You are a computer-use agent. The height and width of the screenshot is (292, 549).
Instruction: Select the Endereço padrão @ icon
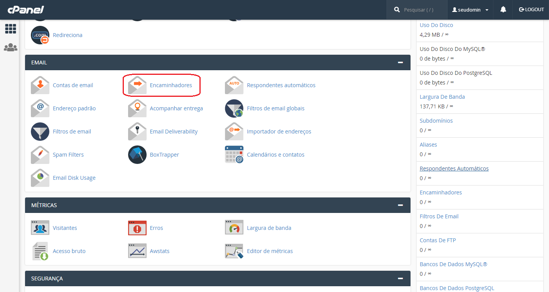coord(40,108)
